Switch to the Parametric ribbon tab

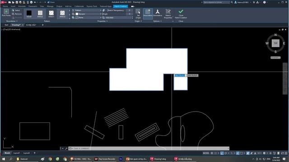point(33,6)
